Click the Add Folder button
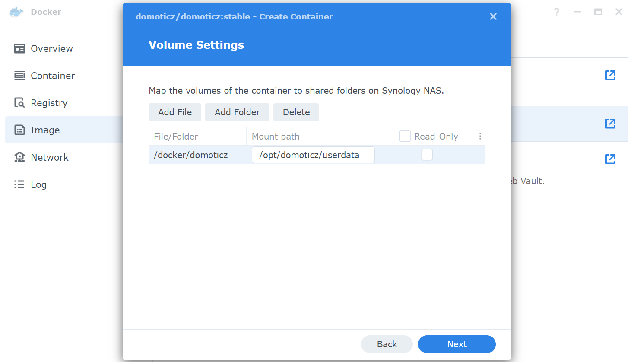 tap(237, 112)
